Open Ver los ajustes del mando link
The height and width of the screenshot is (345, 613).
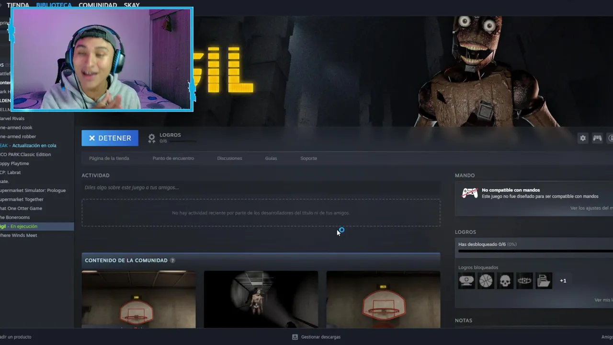(591, 208)
